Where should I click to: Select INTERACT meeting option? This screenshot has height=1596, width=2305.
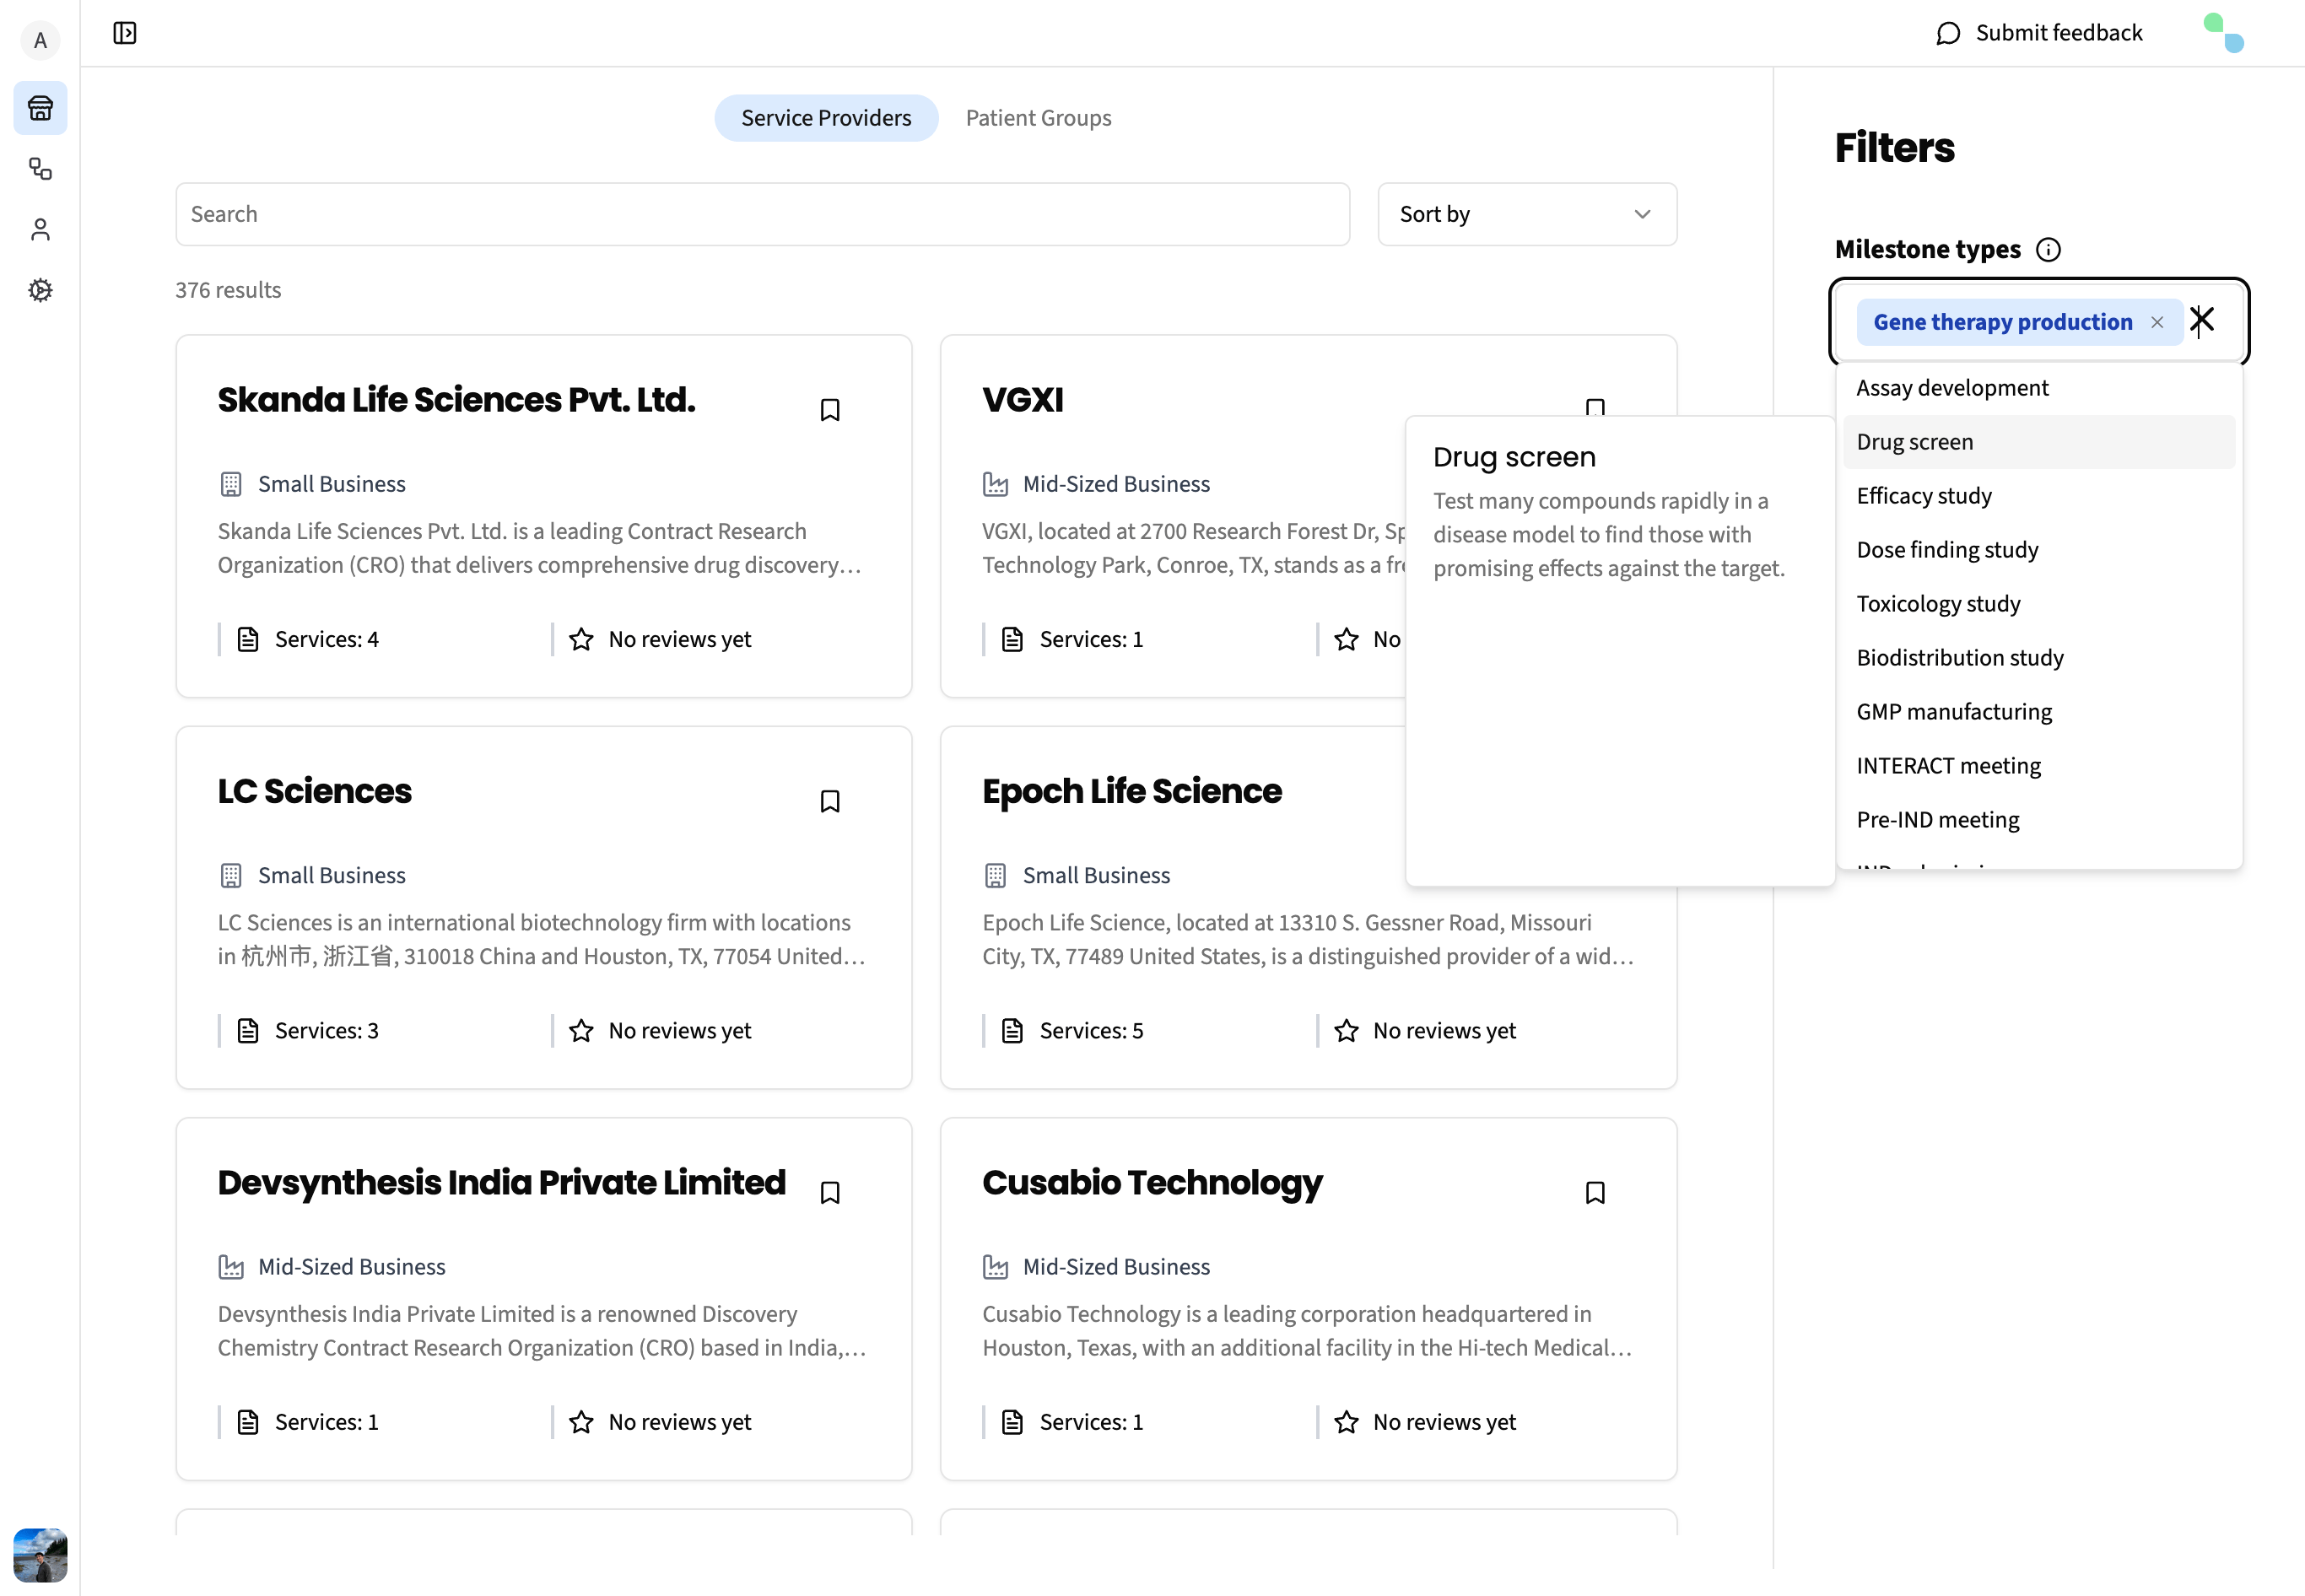[2038, 766]
